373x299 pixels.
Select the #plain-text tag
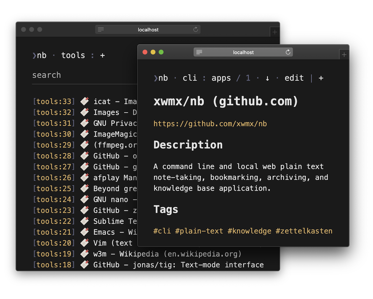[199, 231]
